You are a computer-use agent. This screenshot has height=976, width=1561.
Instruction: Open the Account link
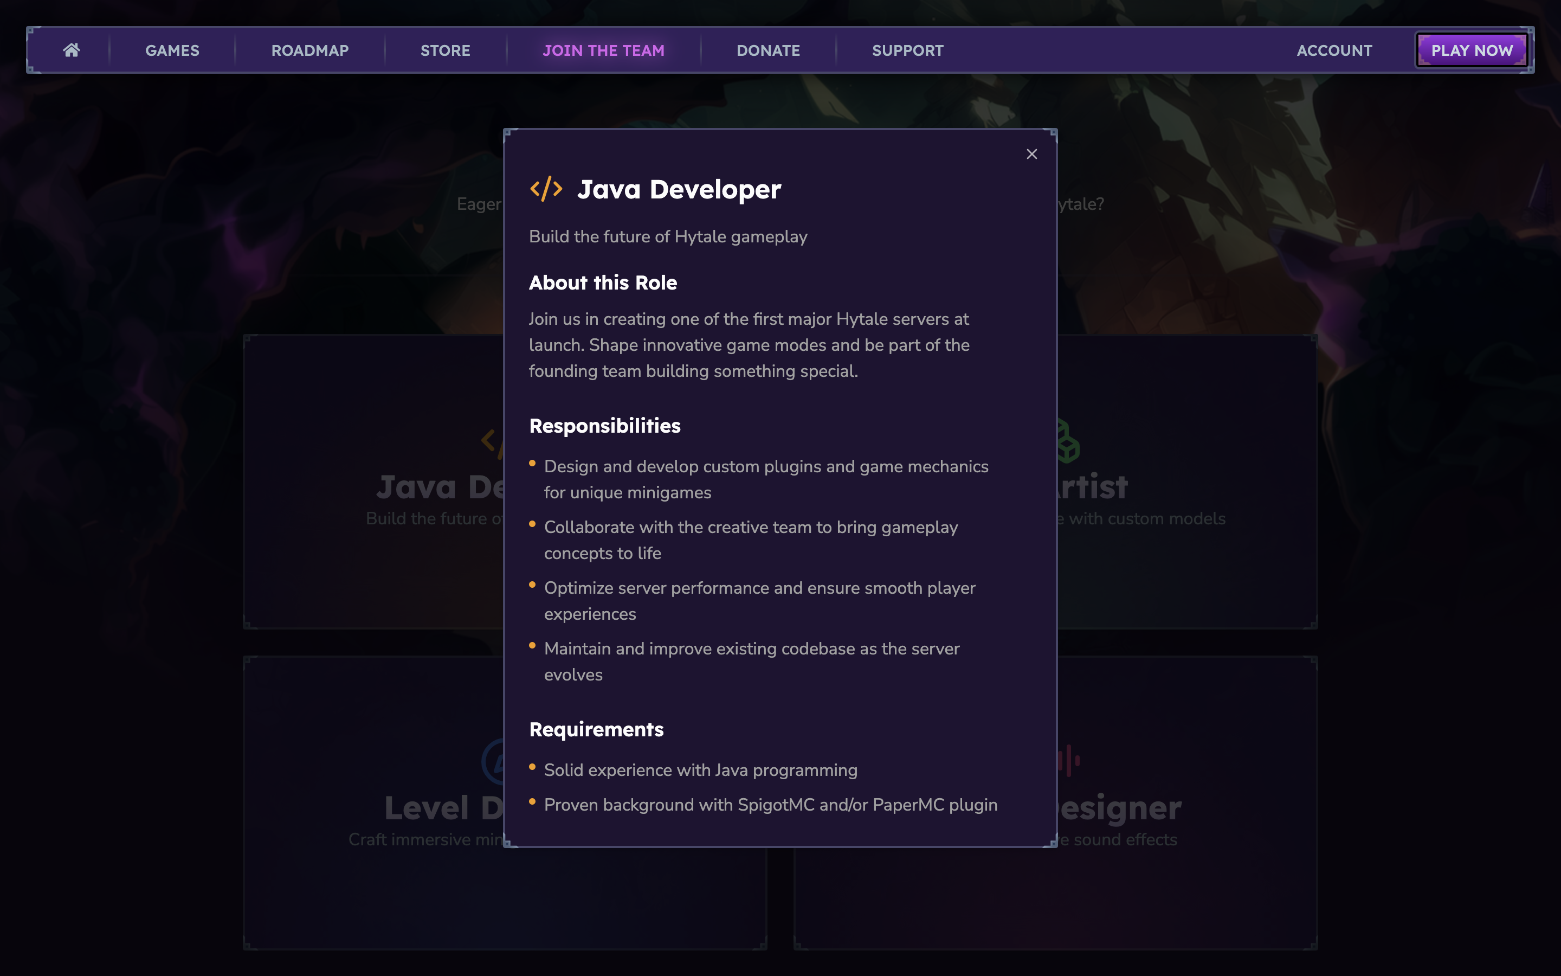point(1334,50)
